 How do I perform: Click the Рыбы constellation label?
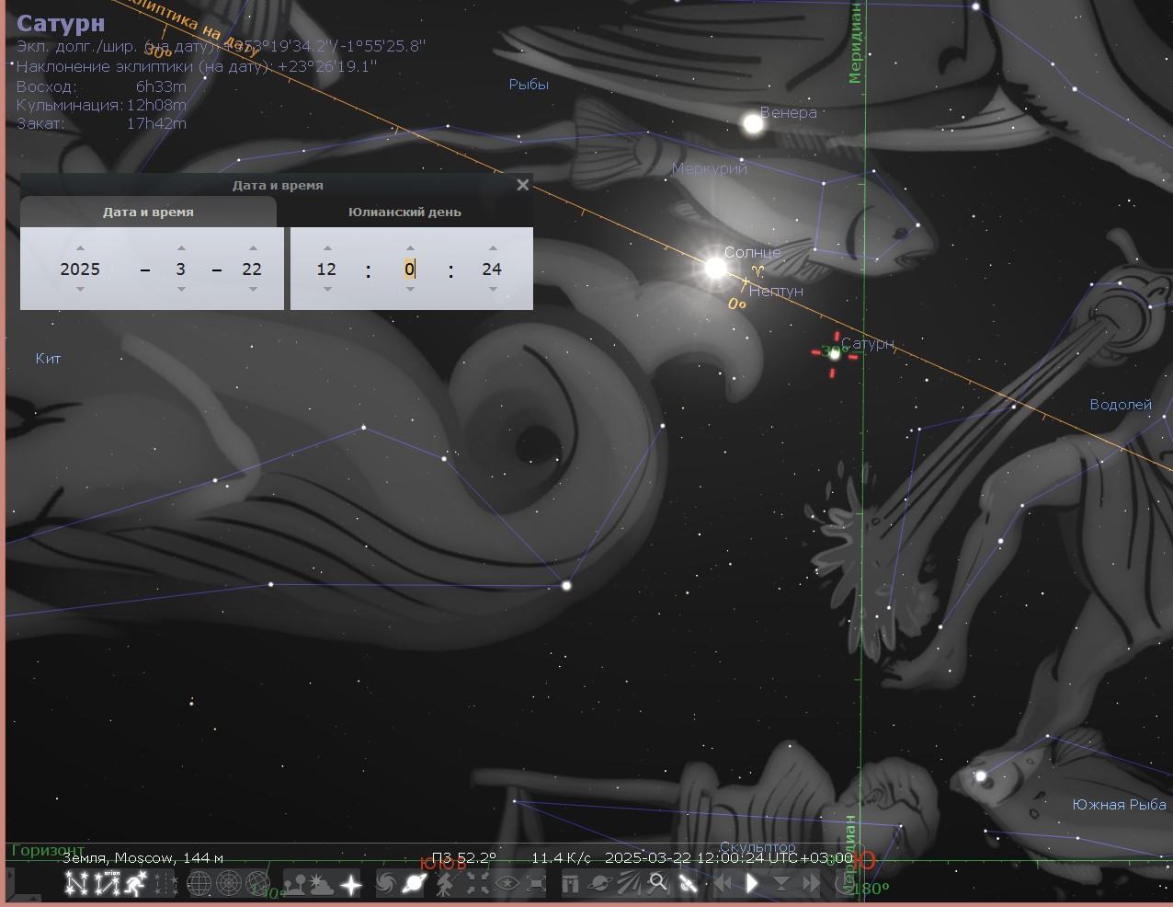(x=529, y=85)
